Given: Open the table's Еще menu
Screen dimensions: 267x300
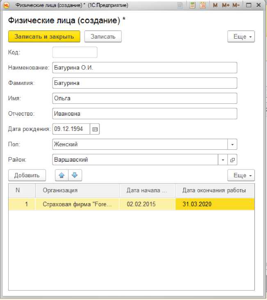Looking at the screenshot, I should (x=241, y=175).
